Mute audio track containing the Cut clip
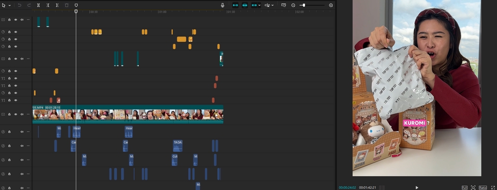This screenshot has height=190, width=497. click(x=22, y=160)
